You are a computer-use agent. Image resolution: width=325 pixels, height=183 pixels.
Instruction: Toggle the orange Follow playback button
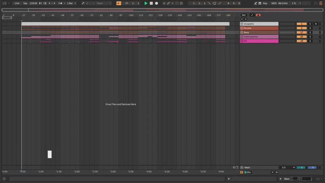[x=119, y=3]
